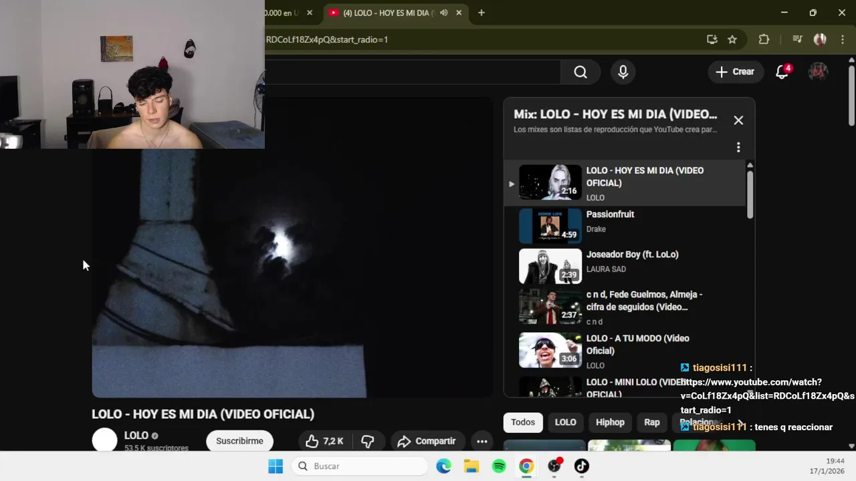856x481 pixels.
Task: Click the Mix: LOLO - HOY ES MI DIA heading
Action: (x=615, y=114)
